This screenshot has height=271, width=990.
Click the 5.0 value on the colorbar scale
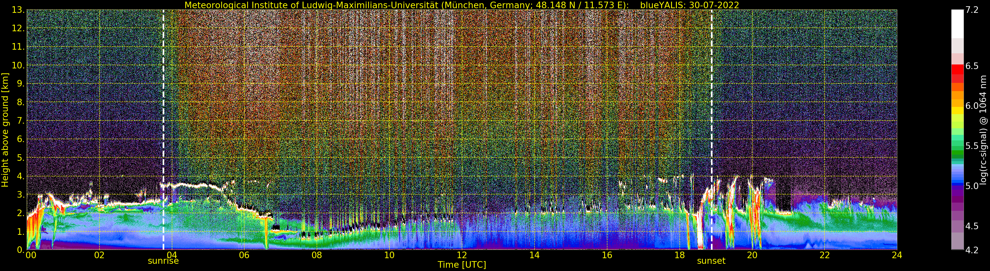(972, 186)
